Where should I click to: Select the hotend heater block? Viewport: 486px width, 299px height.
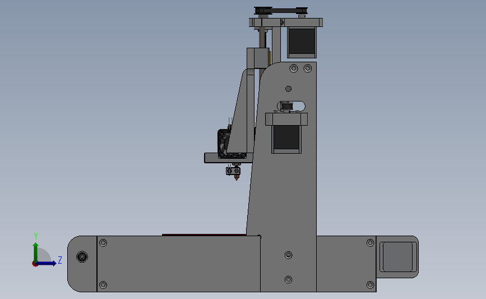point(233,171)
